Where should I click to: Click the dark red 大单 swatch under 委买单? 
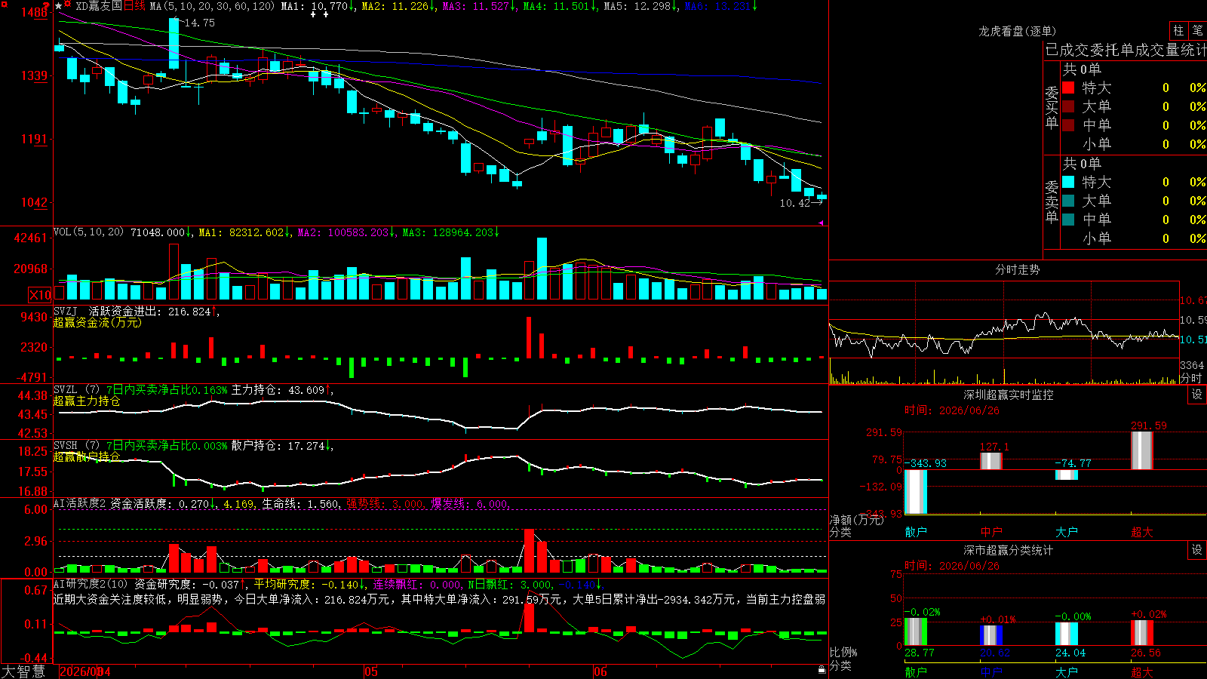pos(1068,106)
